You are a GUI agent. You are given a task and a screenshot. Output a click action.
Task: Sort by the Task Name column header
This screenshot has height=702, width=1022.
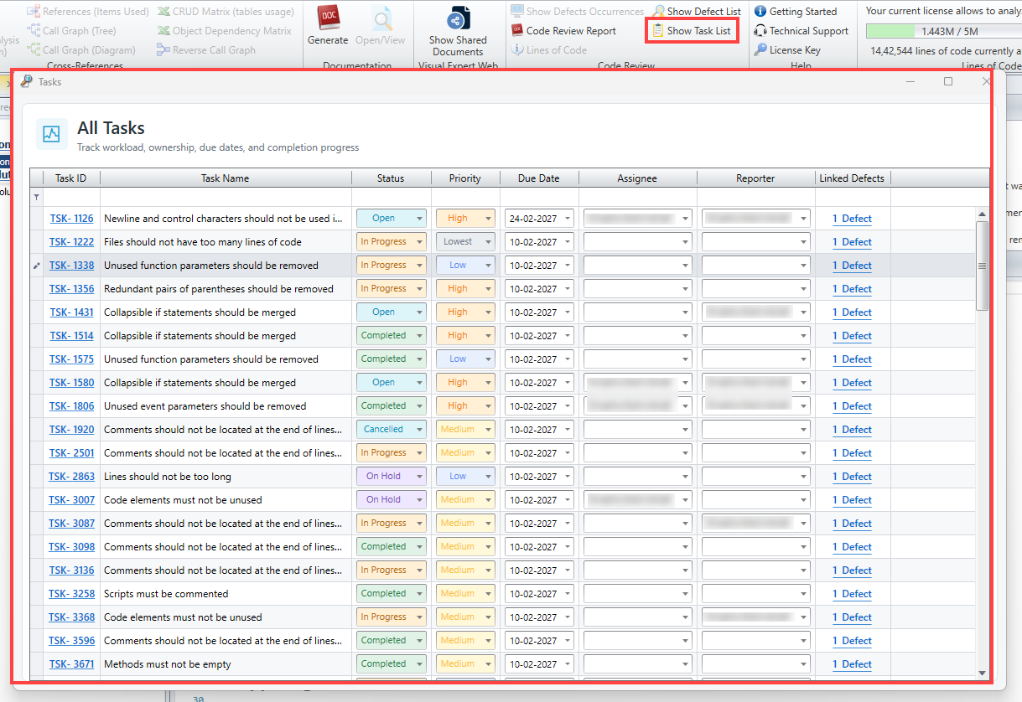pos(226,178)
